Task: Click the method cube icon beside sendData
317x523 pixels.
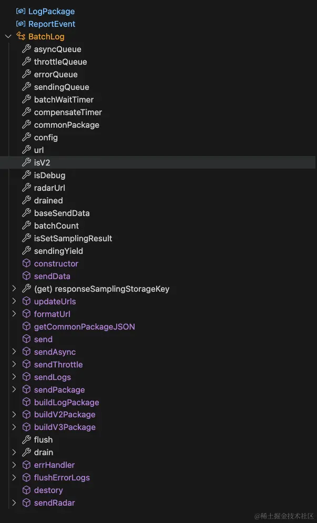Action: tap(26, 276)
